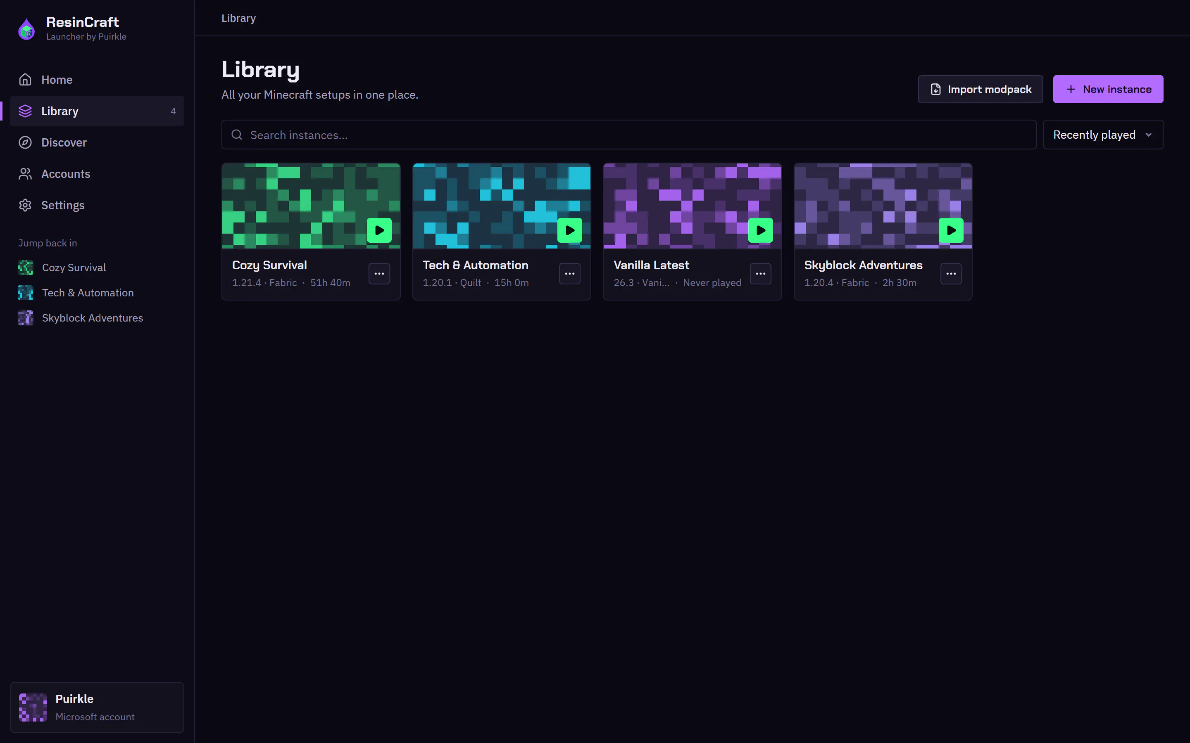Click the "1.20.1 · Quilt" version text
Screen dimensions: 1190x743
coord(452,283)
